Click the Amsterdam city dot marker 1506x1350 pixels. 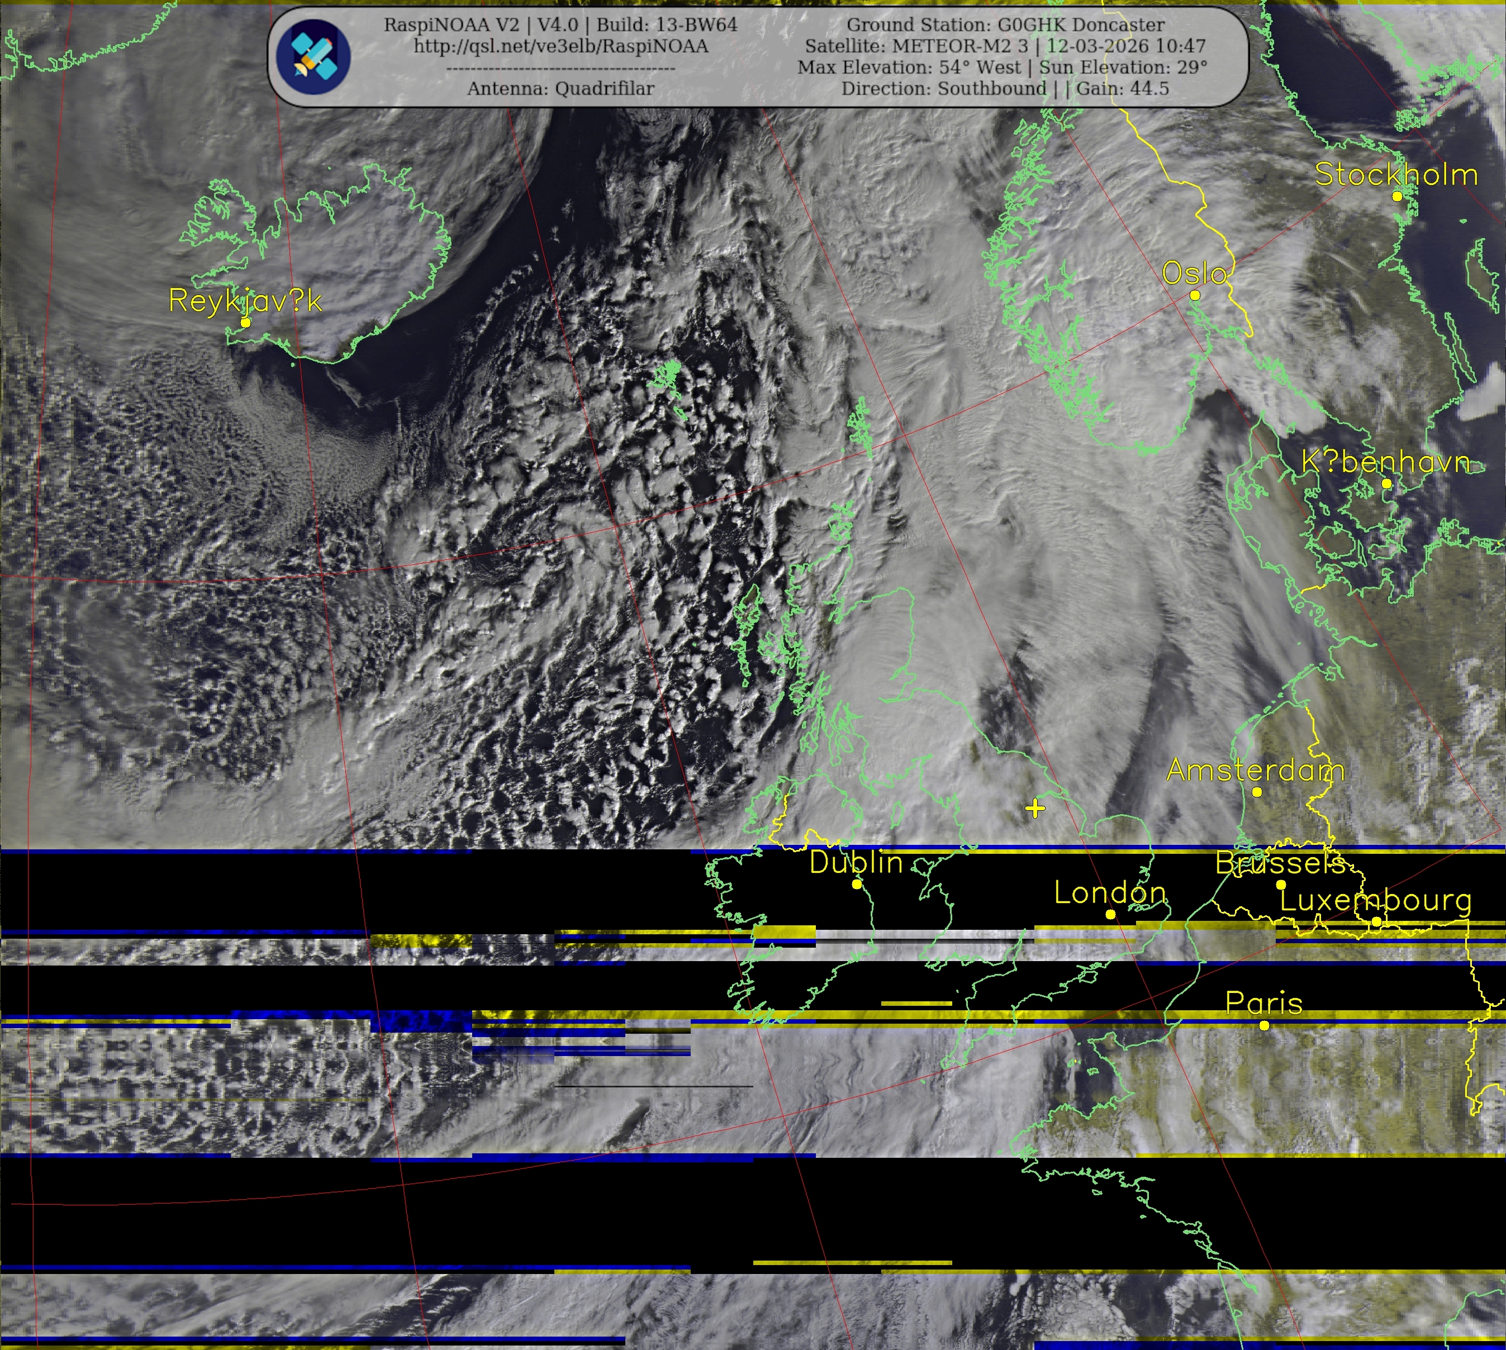1257,792
